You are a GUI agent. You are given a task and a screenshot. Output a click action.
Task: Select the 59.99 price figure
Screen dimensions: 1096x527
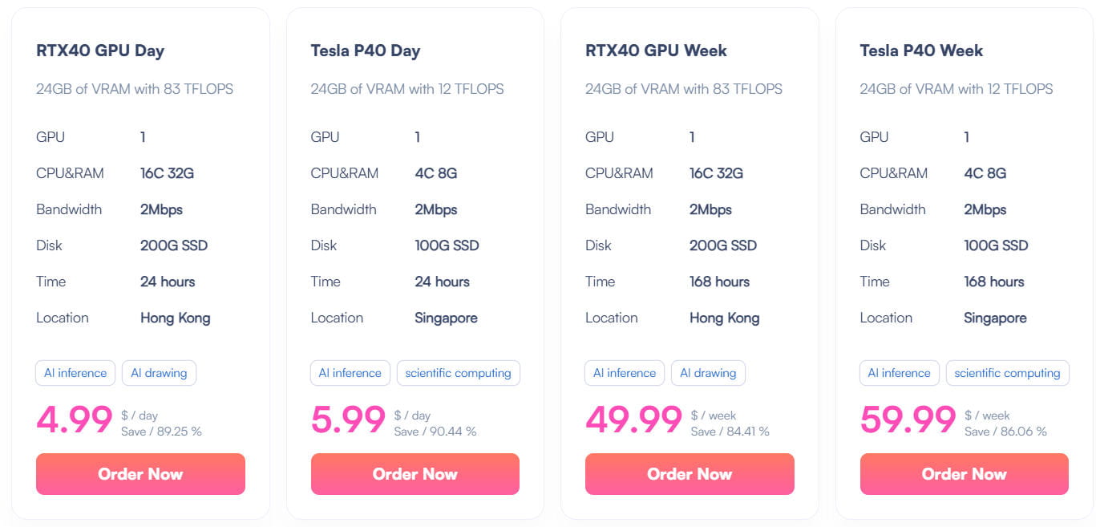point(908,420)
